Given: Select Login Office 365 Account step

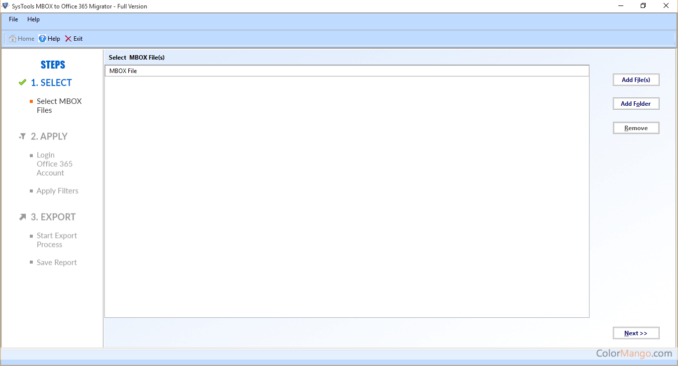Looking at the screenshot, I should pos(55,164).
